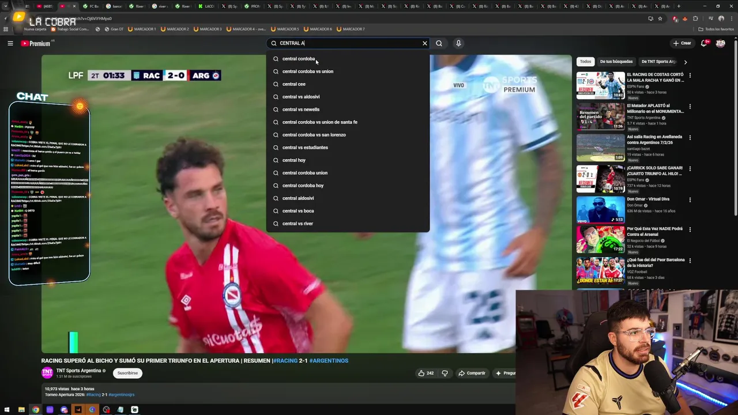Click the magnifier search button
This screenshot has height=415, width=738.
point(439,43)
